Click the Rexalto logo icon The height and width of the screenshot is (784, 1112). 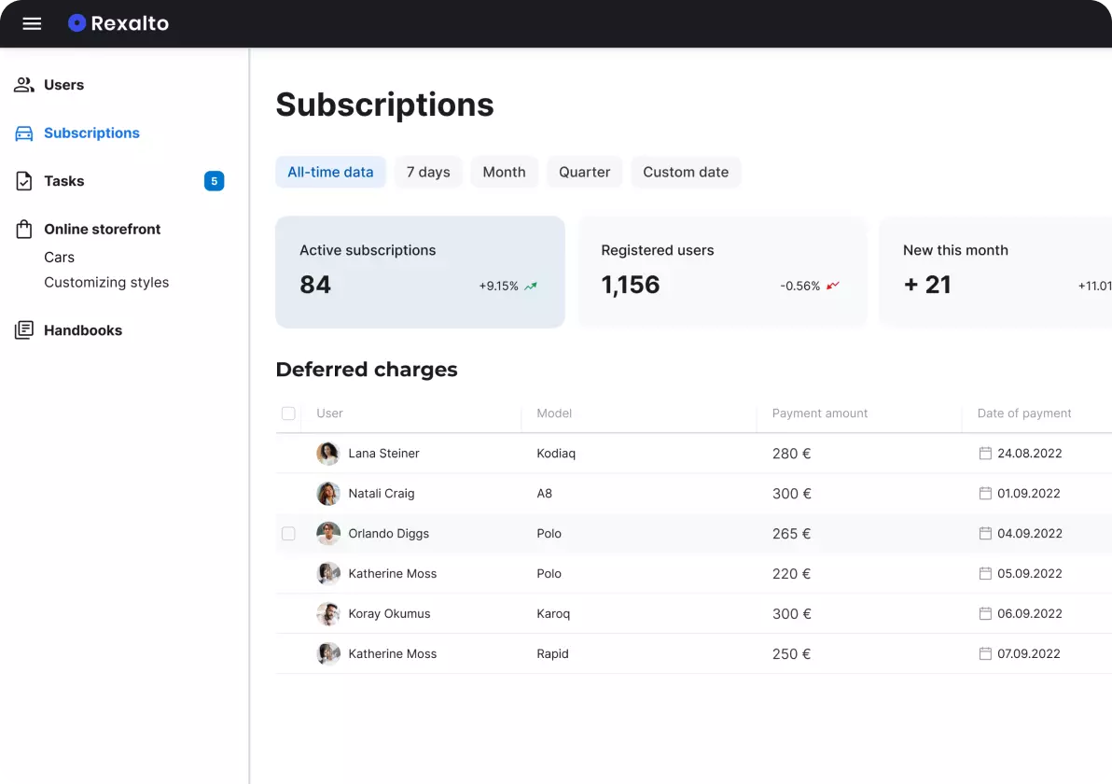(x=76, y=23)
